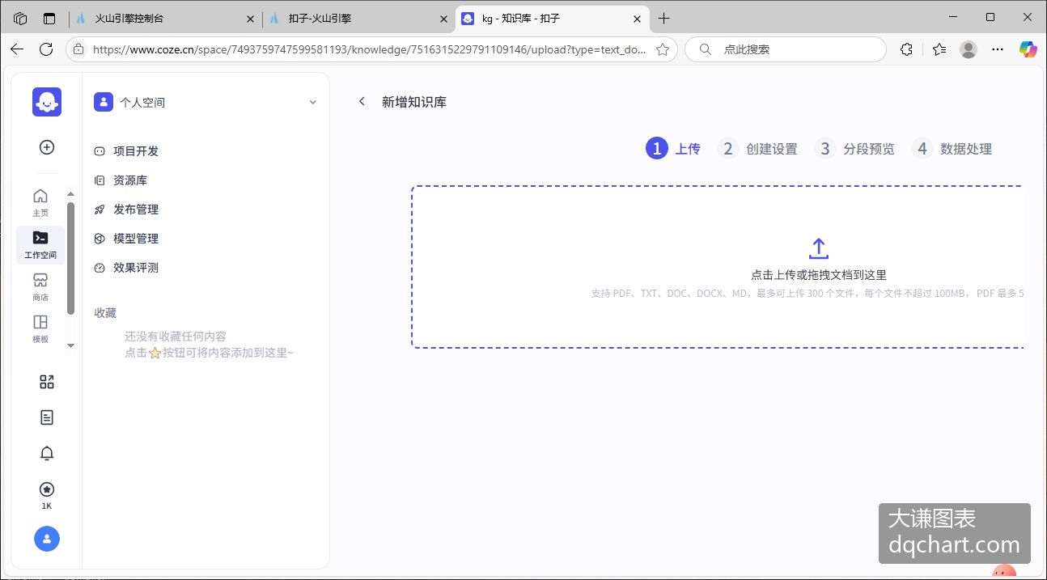Click the upload arrow icon
Viewport: 1047px width, 580px height.
point(819,248)
